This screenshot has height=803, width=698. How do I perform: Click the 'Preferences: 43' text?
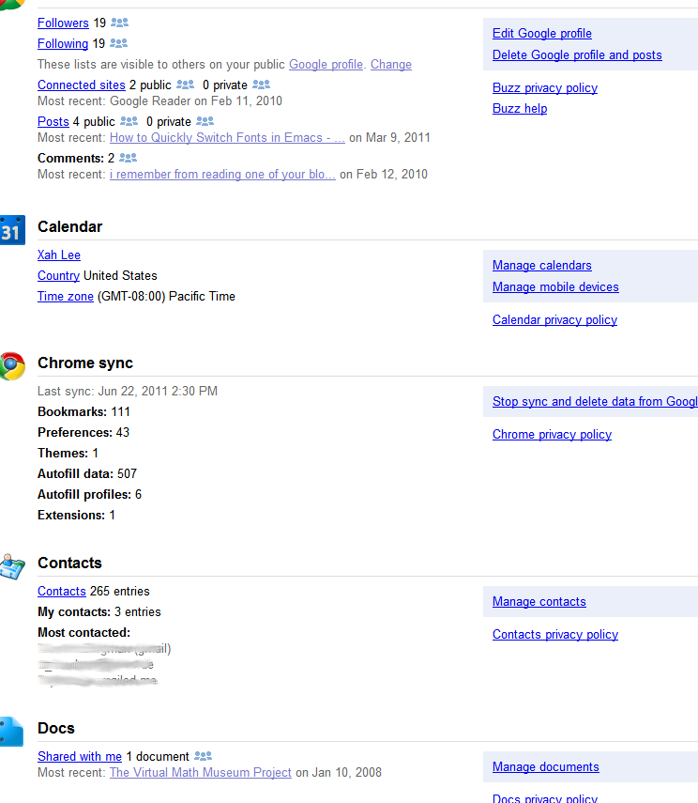point(83,432)
